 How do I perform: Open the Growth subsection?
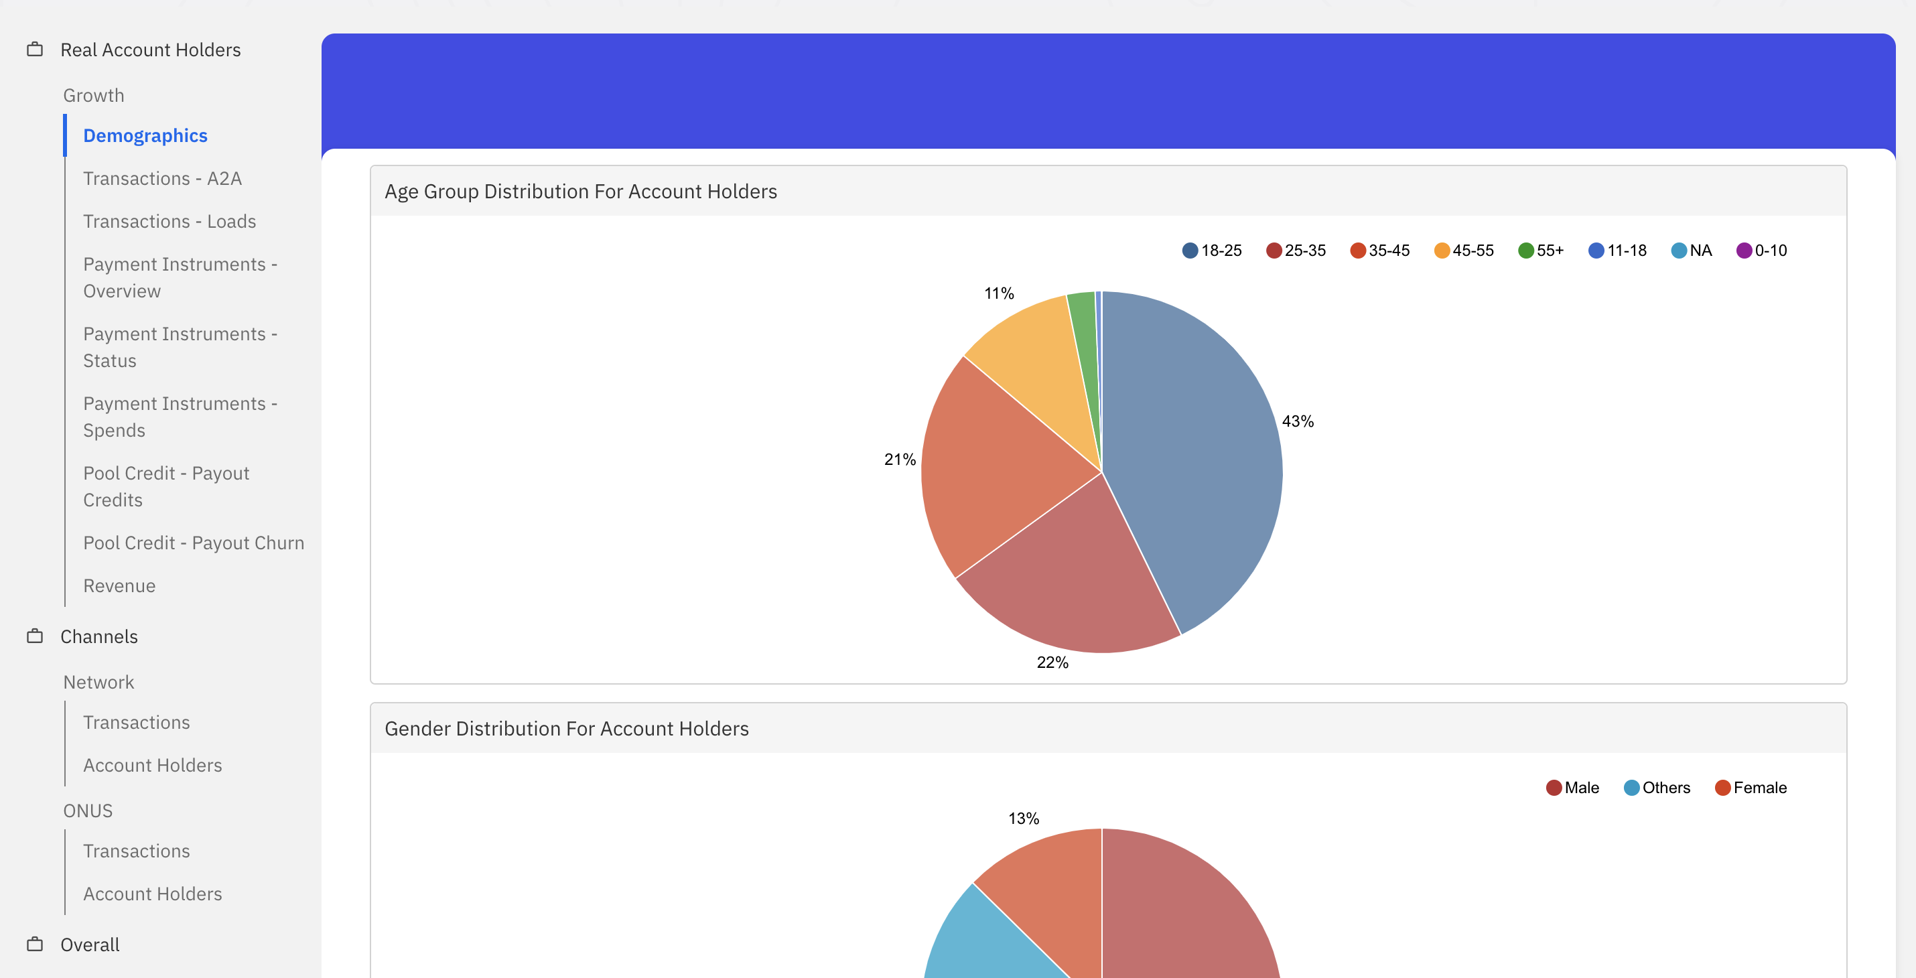pos(94,95)
